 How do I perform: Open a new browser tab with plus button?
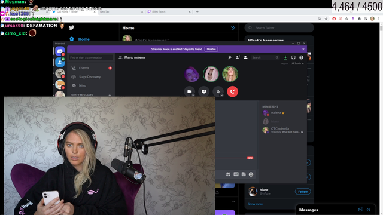pos(197,11)
